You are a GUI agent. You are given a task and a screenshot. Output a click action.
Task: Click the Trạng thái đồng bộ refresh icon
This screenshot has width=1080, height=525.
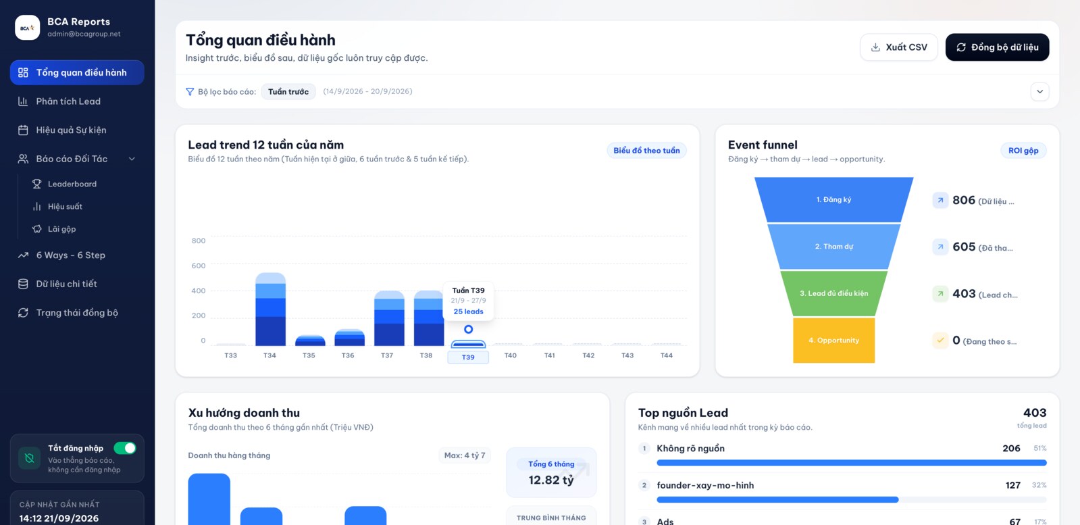23,313
